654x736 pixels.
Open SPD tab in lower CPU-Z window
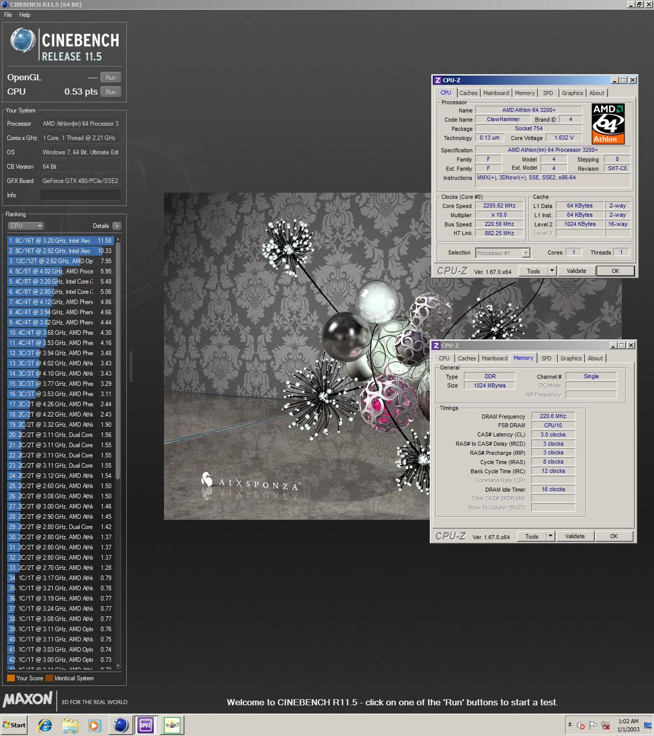click(x=546, y=358)
